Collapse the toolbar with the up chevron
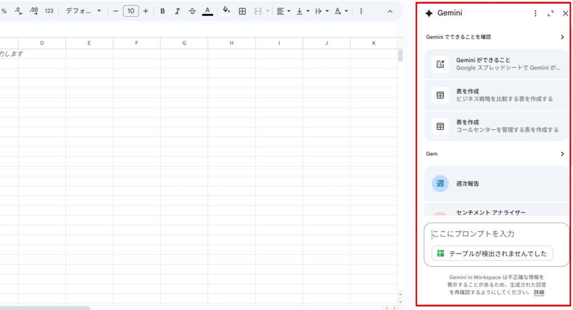The height and width of the screenshot is (310, 573). point(390,11)
